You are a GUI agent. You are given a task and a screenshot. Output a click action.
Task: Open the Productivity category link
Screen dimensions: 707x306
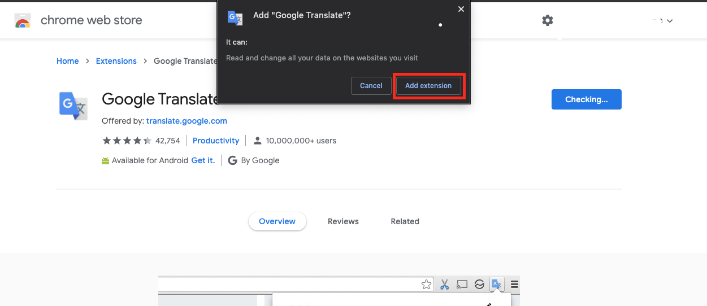pos(216,141)
